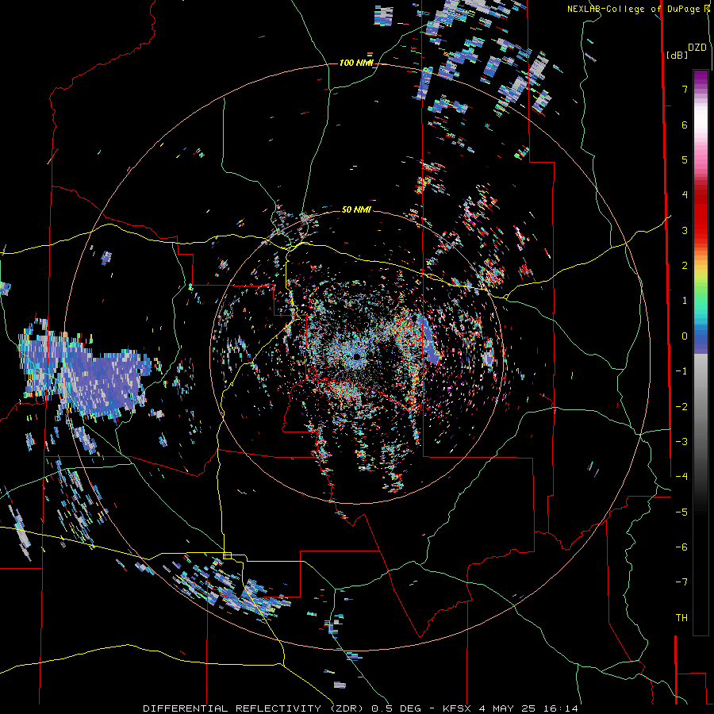Image resolution: width=714 pixels, height=714 pixels.
Task: Click the 4 value on the scale
Action: (685, 195)
